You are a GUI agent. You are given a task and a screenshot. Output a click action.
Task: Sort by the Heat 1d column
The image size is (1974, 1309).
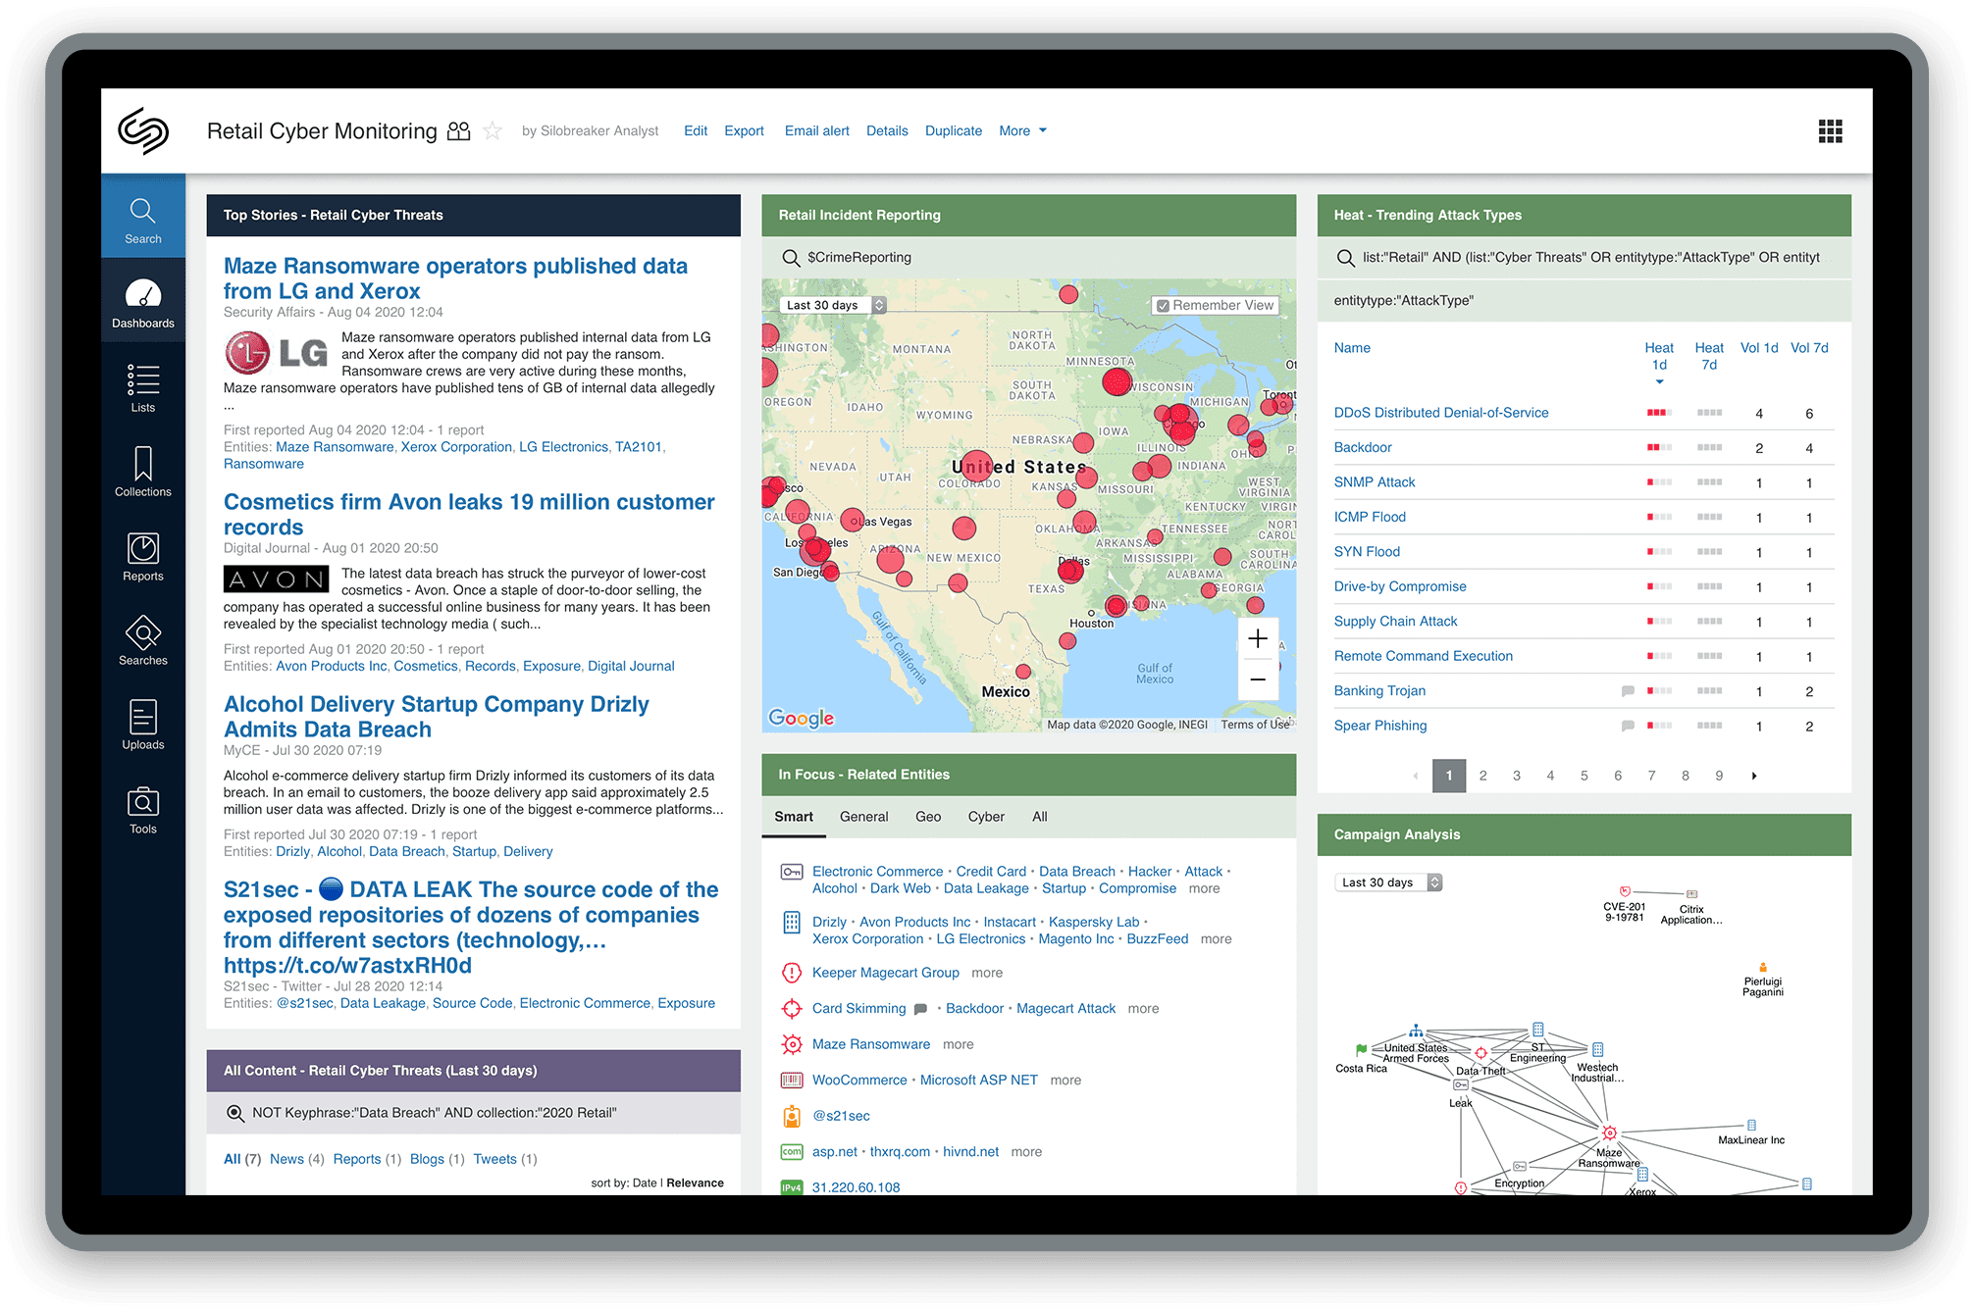[x=1659, y=357]
